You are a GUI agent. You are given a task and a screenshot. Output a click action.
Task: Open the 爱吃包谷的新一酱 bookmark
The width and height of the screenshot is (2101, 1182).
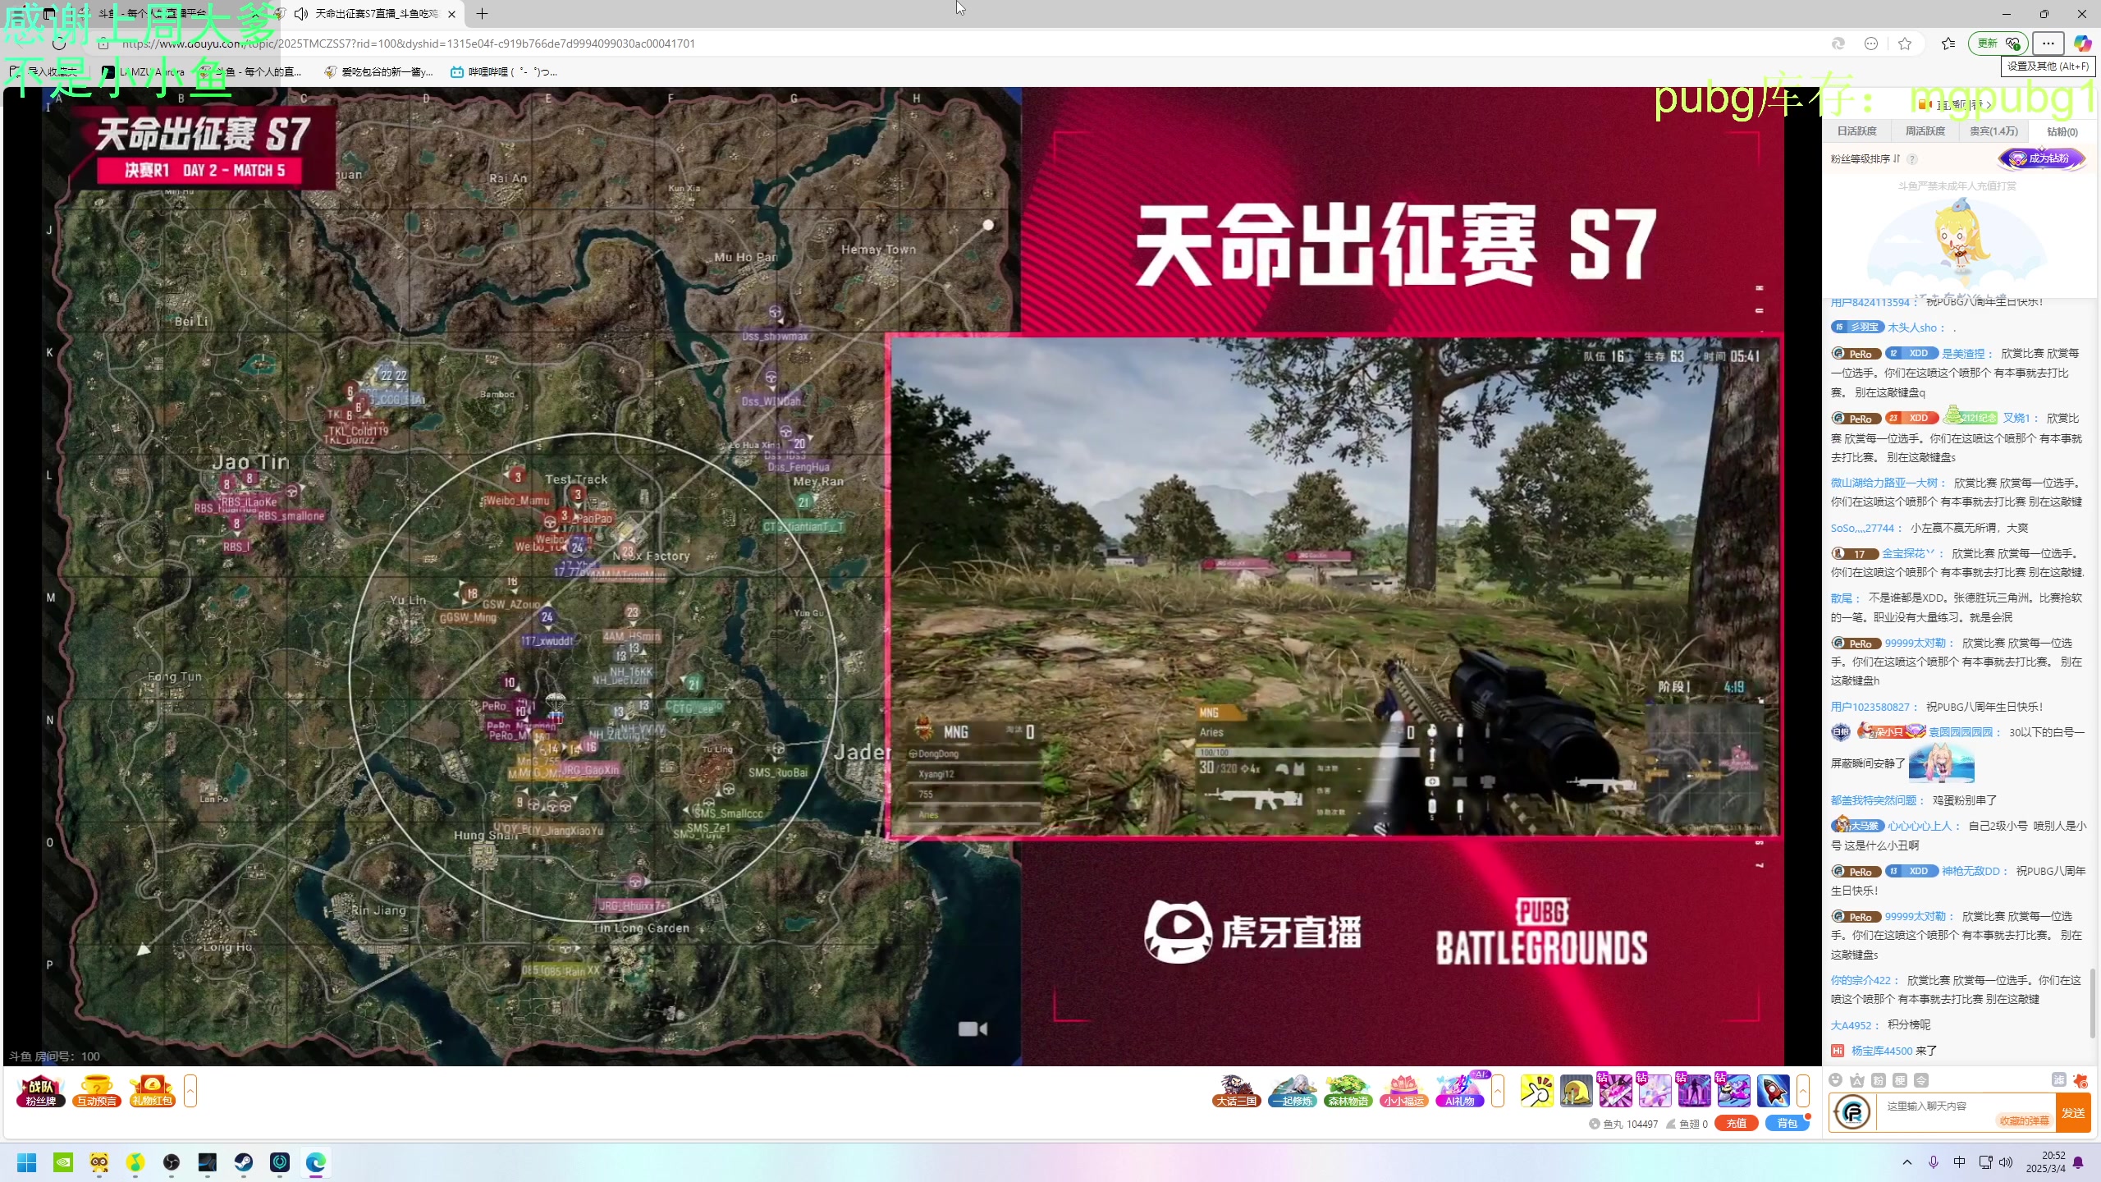378,72
